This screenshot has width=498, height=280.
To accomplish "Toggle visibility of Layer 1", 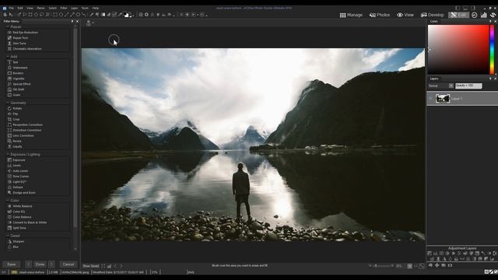I will (x=430, y=99).
